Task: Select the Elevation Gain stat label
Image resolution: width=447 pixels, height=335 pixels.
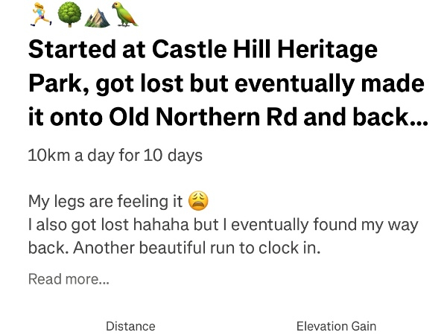Action: (336, 326)
